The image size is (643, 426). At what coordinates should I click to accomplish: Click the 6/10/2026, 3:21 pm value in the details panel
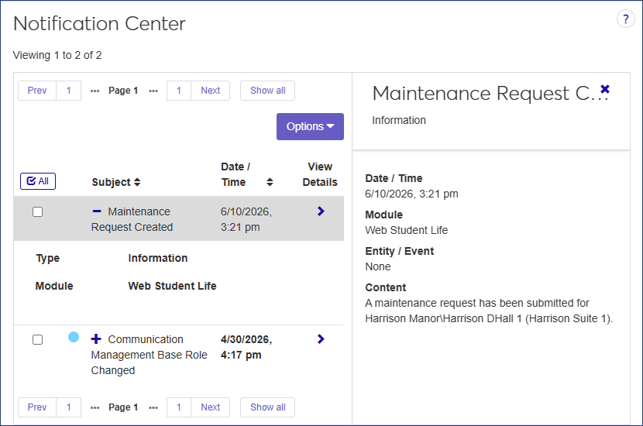(411, 194)
